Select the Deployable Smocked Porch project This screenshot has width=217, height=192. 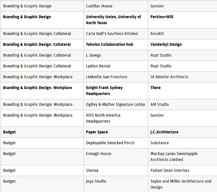(x=110, y=143)
